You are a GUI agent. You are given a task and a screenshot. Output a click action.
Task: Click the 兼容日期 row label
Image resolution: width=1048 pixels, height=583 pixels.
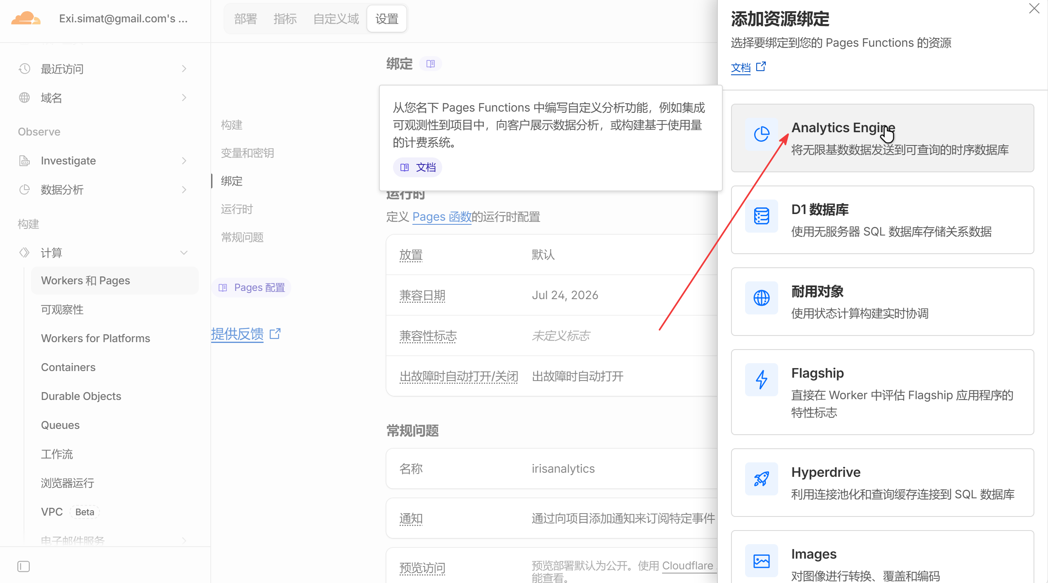tap(422, 295)
